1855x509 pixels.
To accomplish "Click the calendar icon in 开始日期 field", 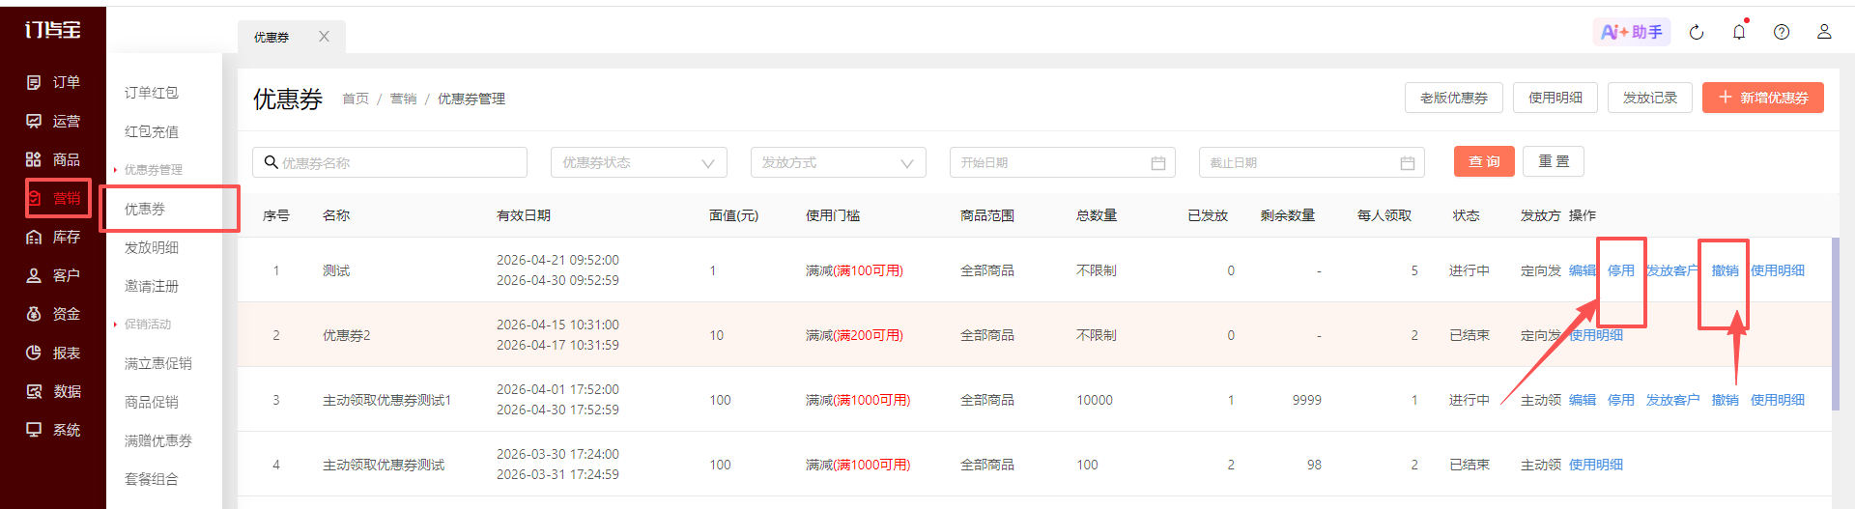I will click(x=1157, y=163).
